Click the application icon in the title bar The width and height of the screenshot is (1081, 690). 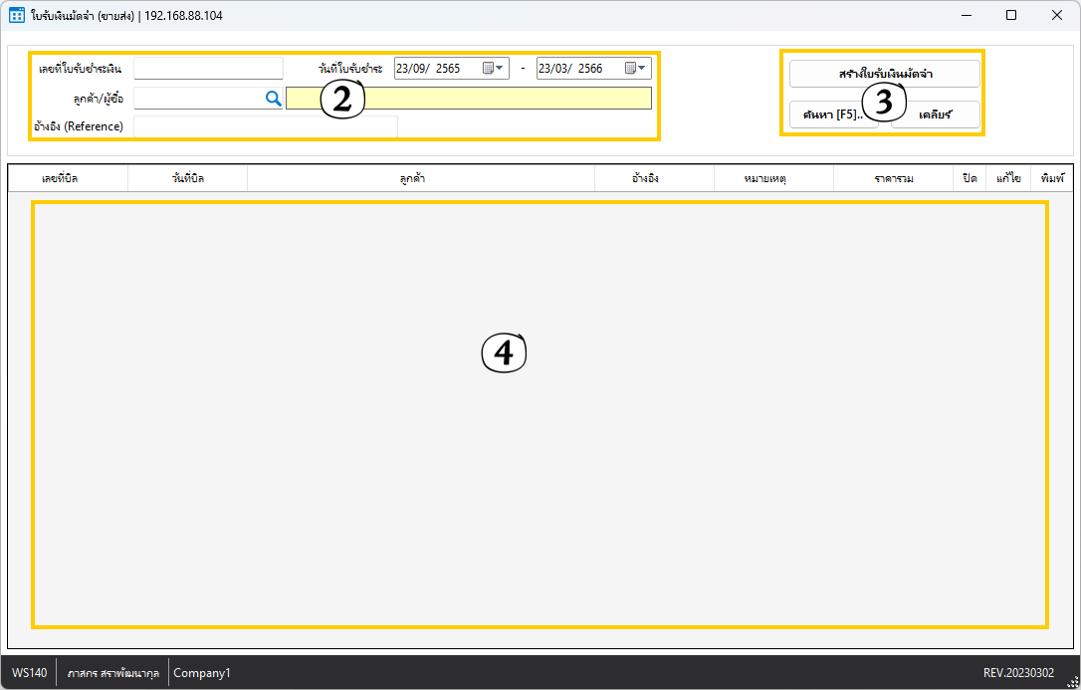click(16, 15)
